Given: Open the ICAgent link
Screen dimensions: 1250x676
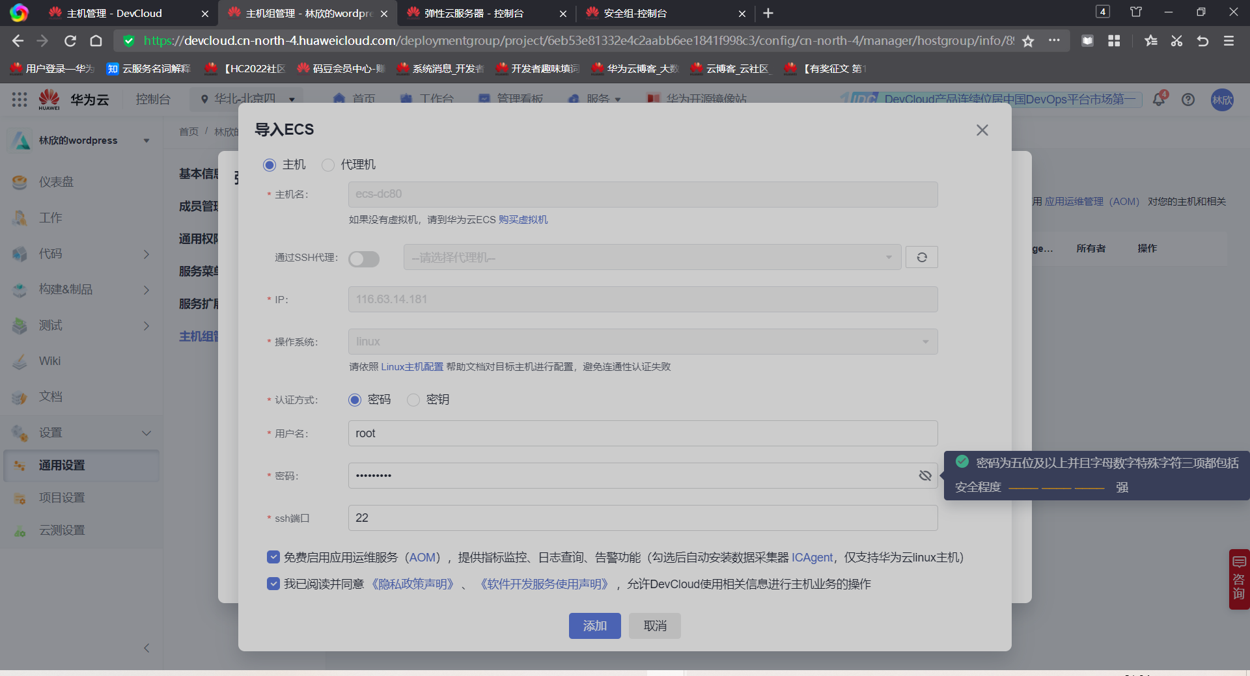Looking at the screenshot, I should (x=812, y=558).
